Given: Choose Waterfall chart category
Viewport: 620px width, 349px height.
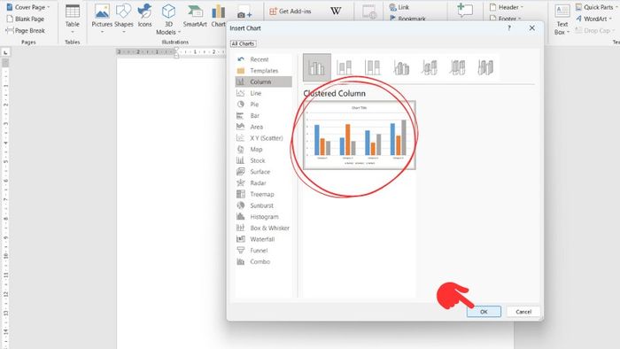Looking at the screenshot, I should click(x=263, y=239).
